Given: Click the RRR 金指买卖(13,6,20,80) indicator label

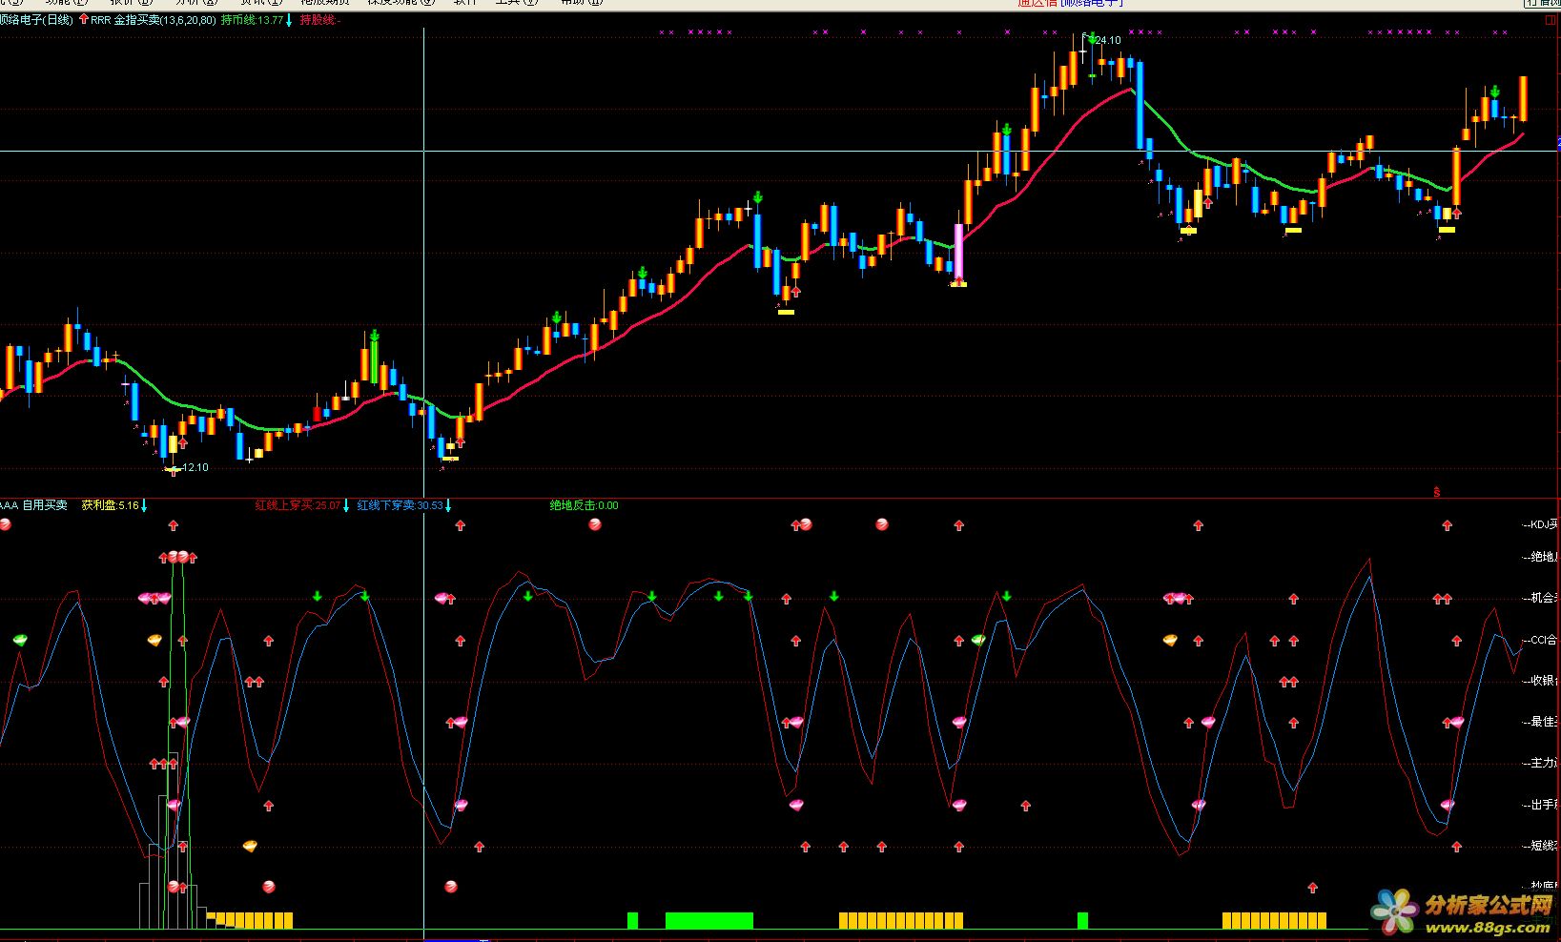Looking at the screenshot, I should pyautogui.click(x=153, y=19).
